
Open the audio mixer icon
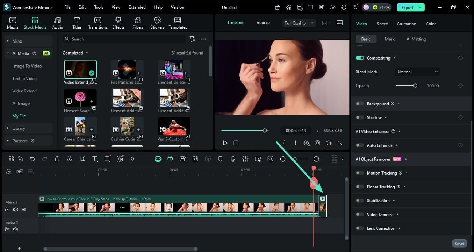coord(245,159)
